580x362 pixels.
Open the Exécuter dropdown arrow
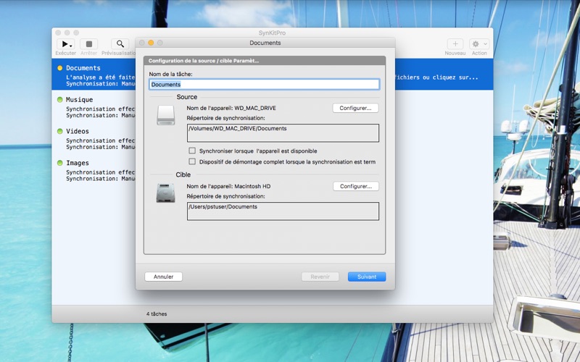point(71,46)
